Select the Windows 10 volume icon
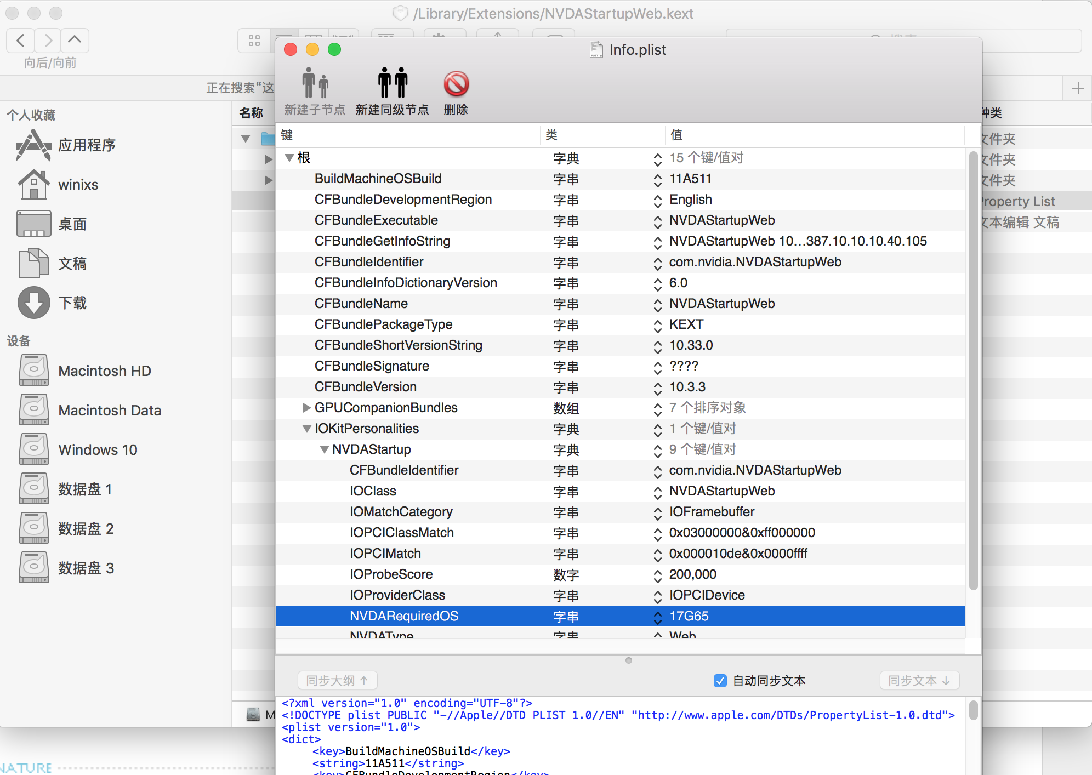Image resolution: width=1092 pixels, height=775 pixels. coord(98,449)
